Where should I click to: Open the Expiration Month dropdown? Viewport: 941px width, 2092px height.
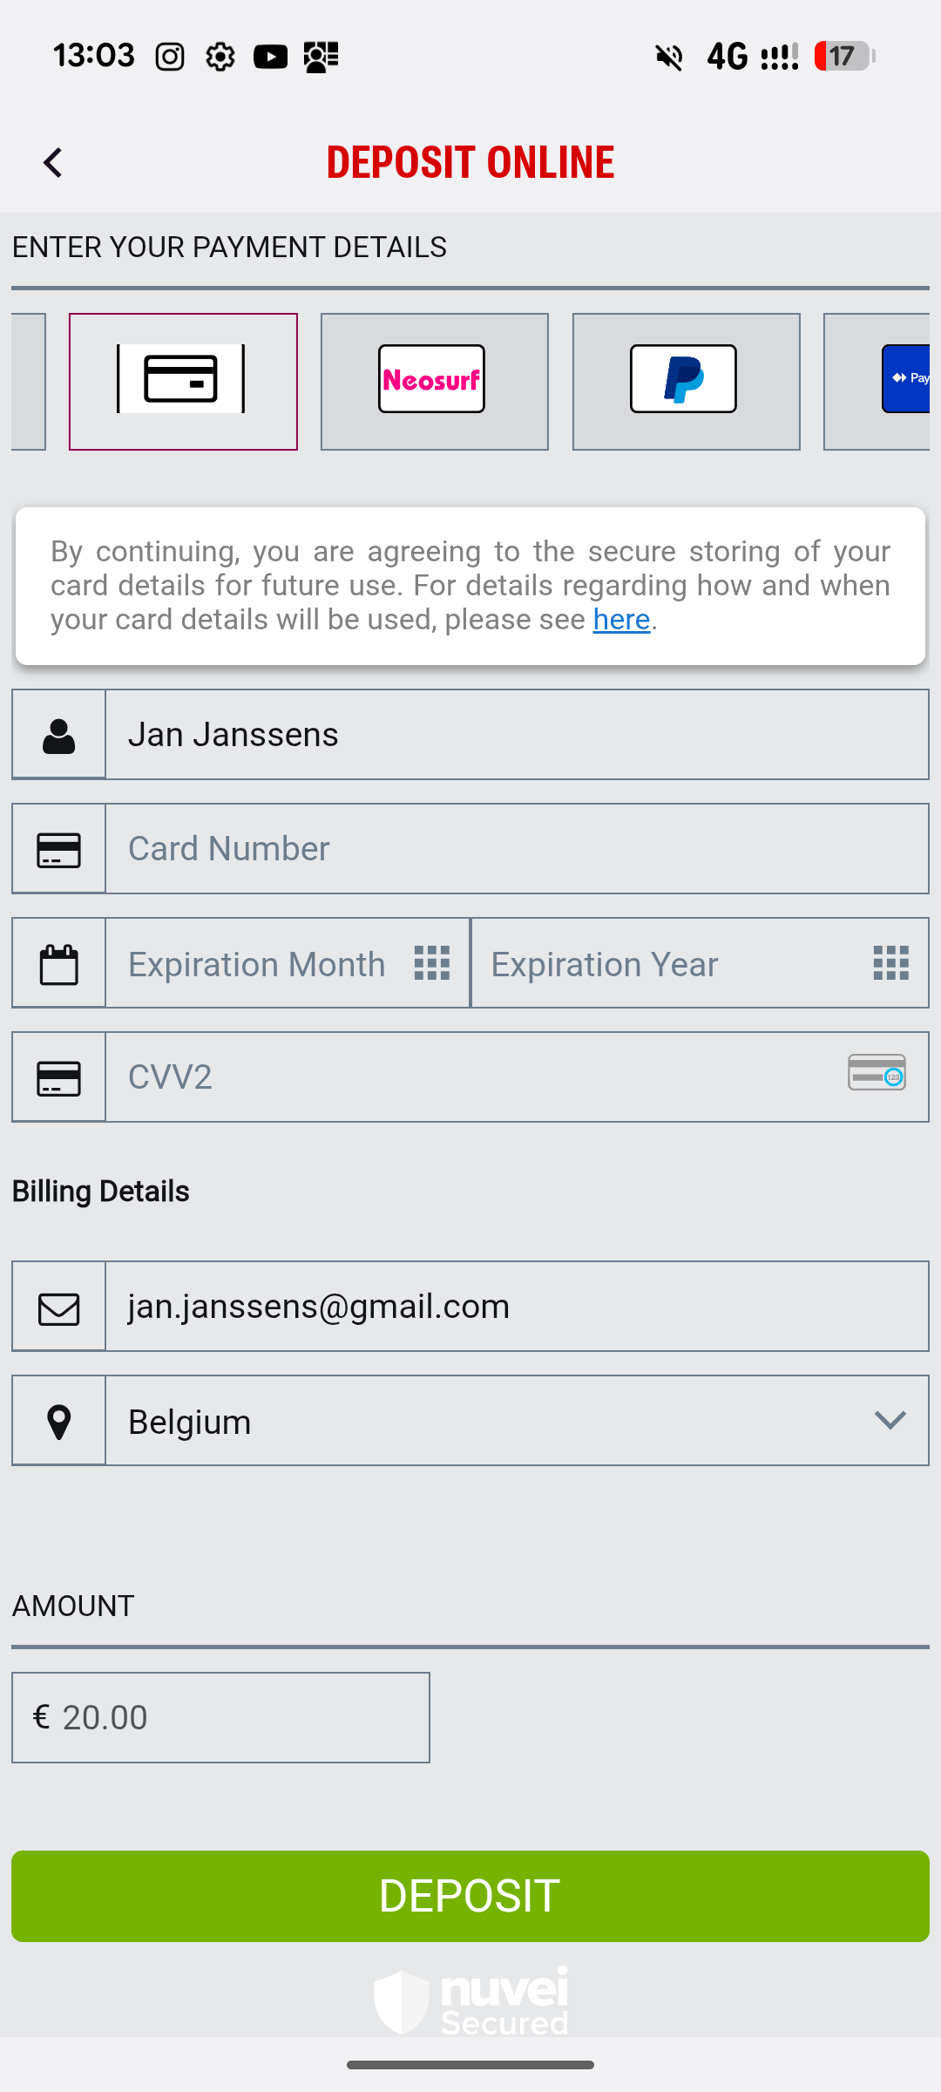coord(288,964)
